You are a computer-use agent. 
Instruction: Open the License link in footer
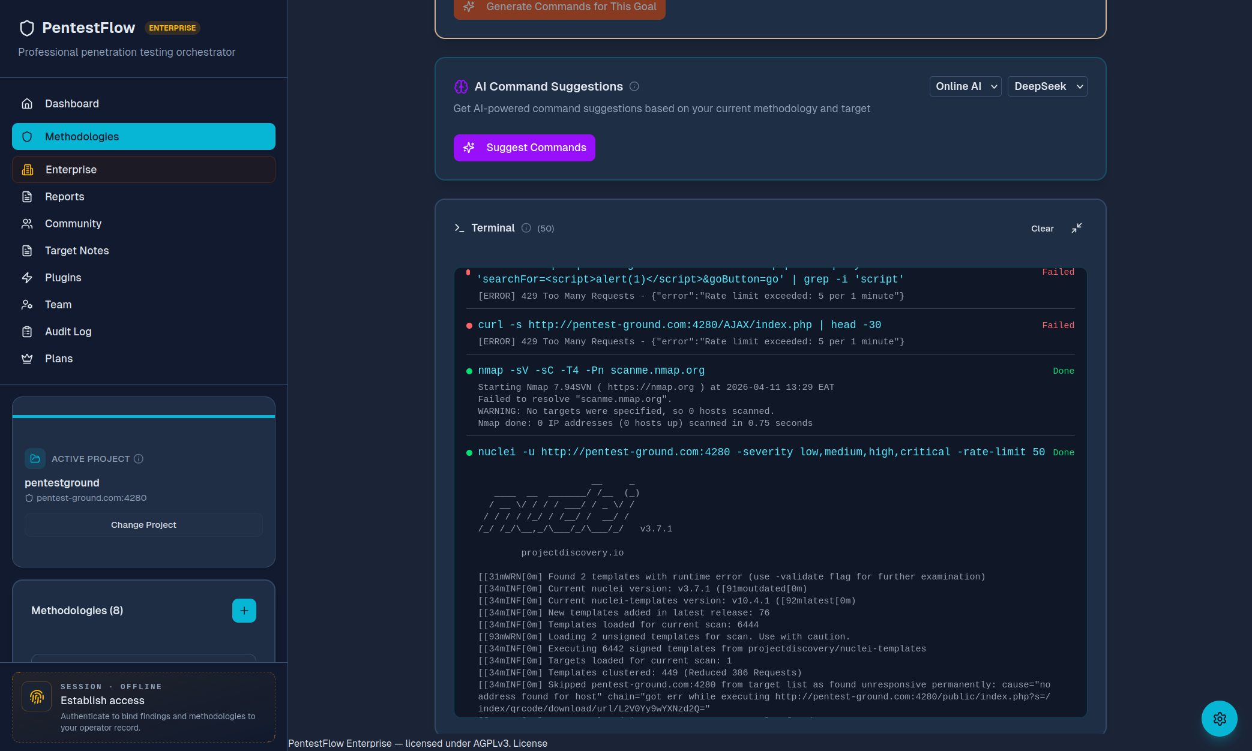click(x=530, y=743)
